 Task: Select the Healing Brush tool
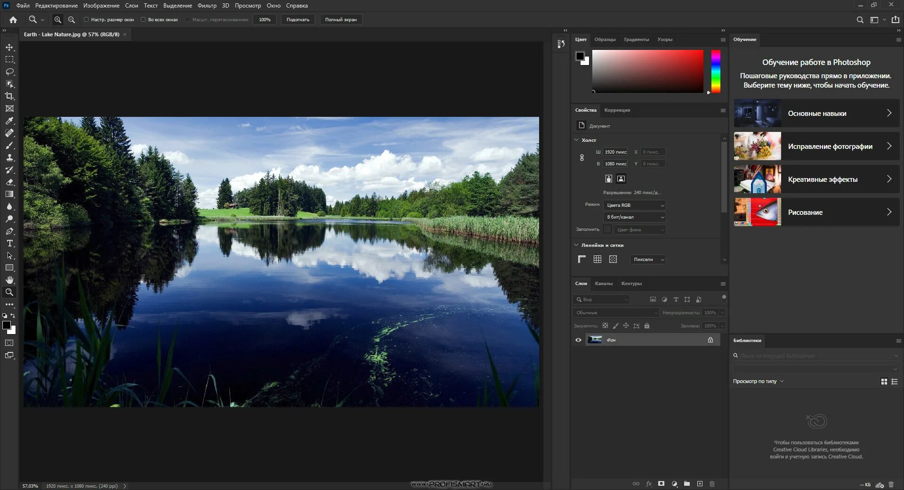[9, 133]
